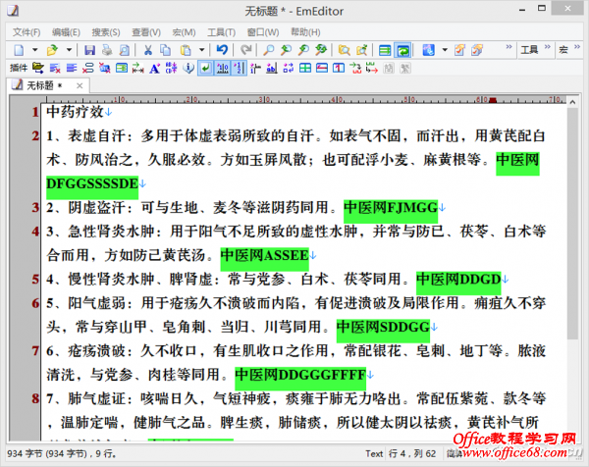Undo the last edit with the blue arrow

(222, 50)
